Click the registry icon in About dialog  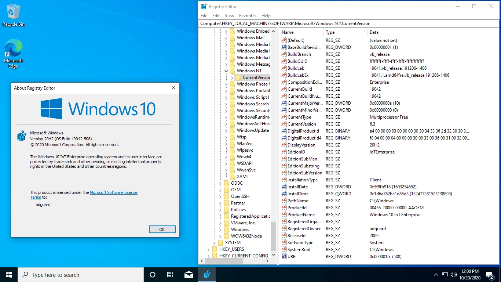22,136
